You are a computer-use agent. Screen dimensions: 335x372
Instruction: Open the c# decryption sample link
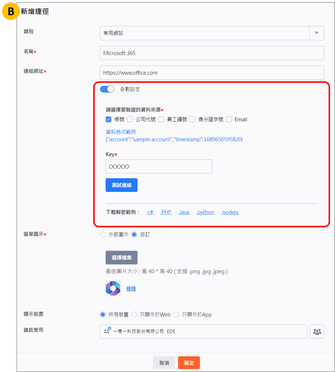pyautogui.click(x=150, y=212)
